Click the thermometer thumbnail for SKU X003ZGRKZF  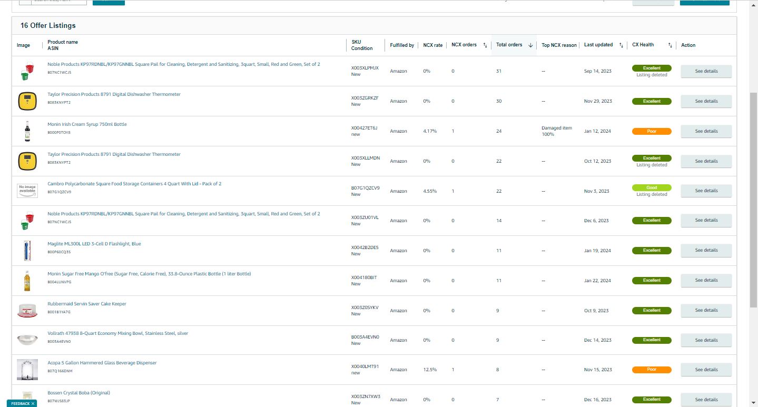click(x=27, y=101)
